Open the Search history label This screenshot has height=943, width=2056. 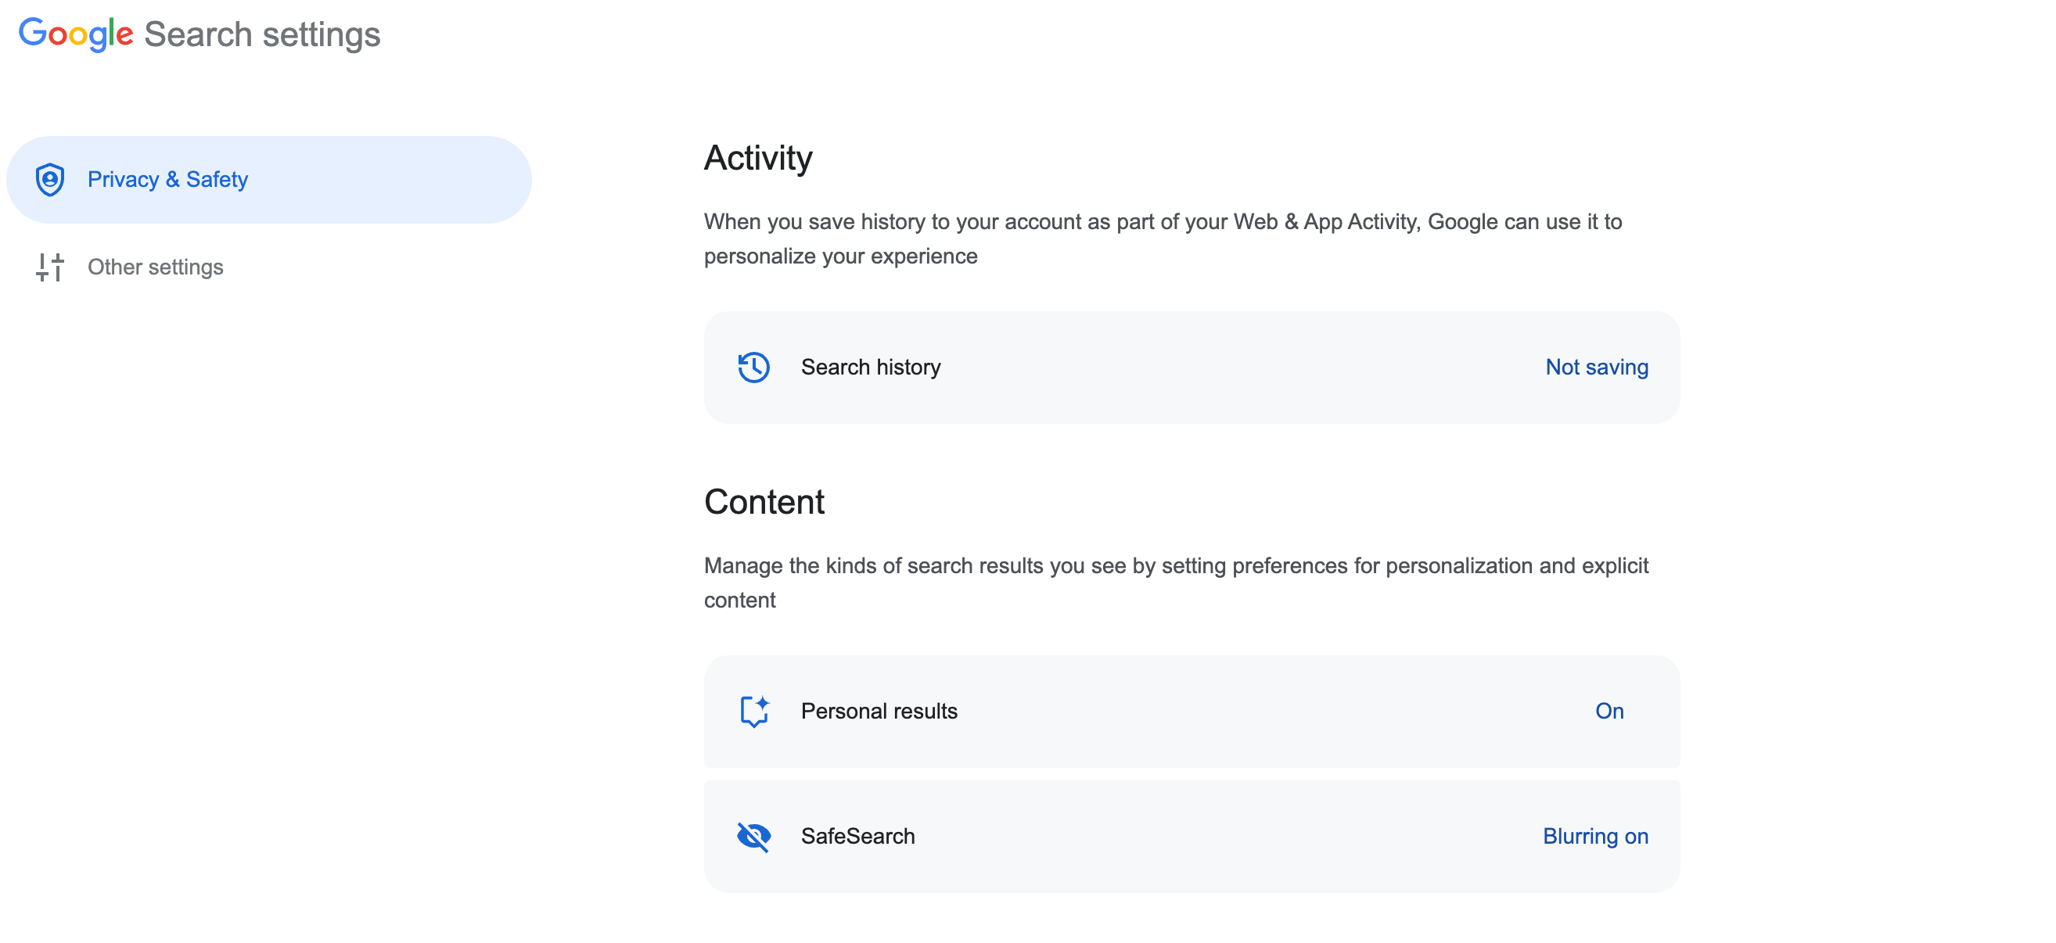point(870,367)
